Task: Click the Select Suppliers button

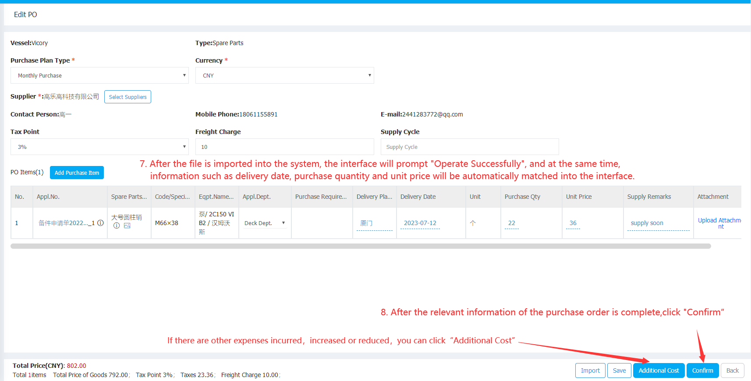Action: tap(128, 97)
